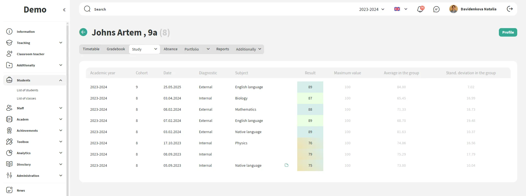Image resolution: width=526 pixels, height=196 pixels.
Task: Open the language flag dropdown
Action: coord(401,9)
